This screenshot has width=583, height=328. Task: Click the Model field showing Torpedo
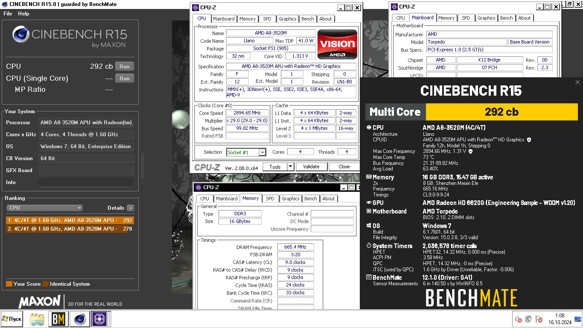tap(466, 42)
